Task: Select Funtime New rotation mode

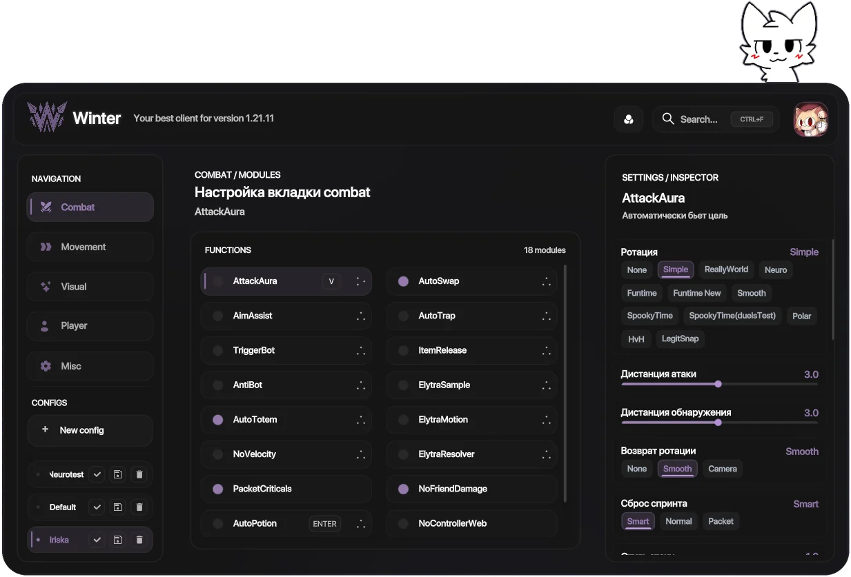Action: coord(697,293)
